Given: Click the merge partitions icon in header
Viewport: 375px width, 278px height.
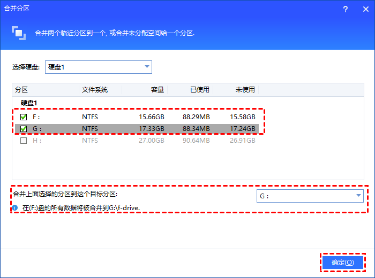Looking at the screenshot, I should 18,33.
